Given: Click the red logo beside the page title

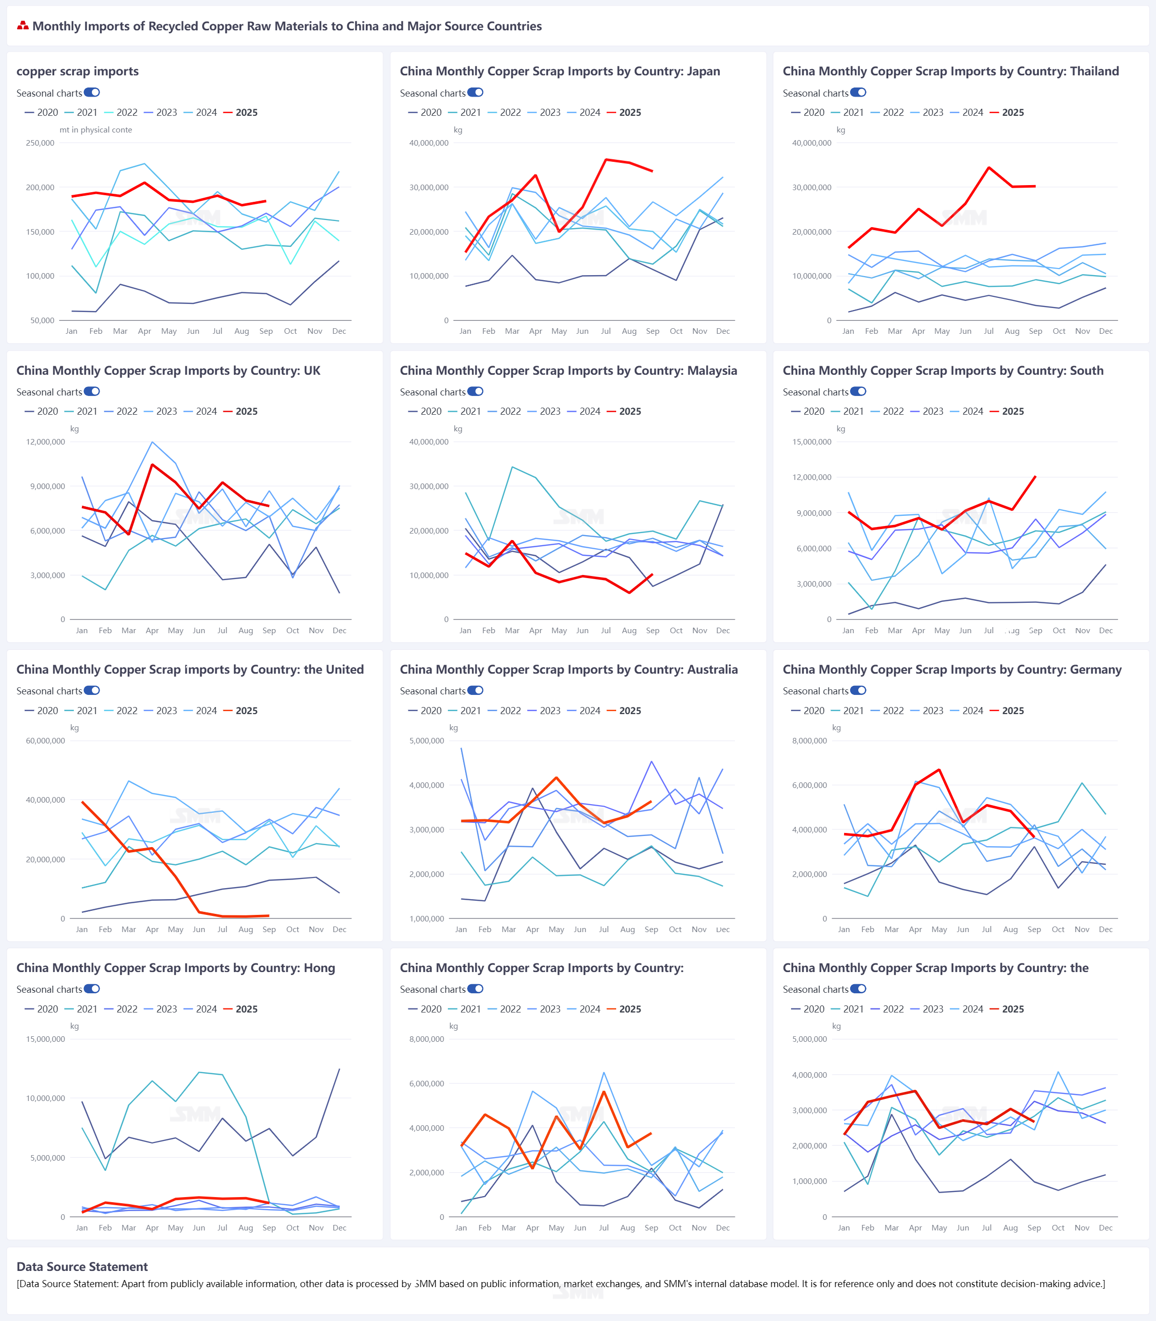Looking at the screenshot, I should pyautogui.click(x=23, y=26).
